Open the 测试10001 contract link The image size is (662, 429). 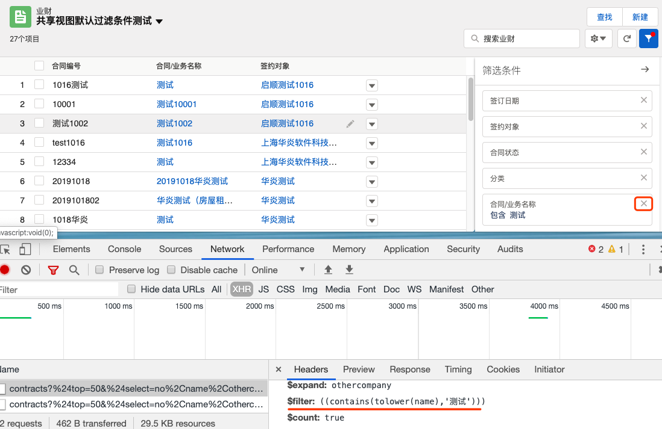[177, 104]
